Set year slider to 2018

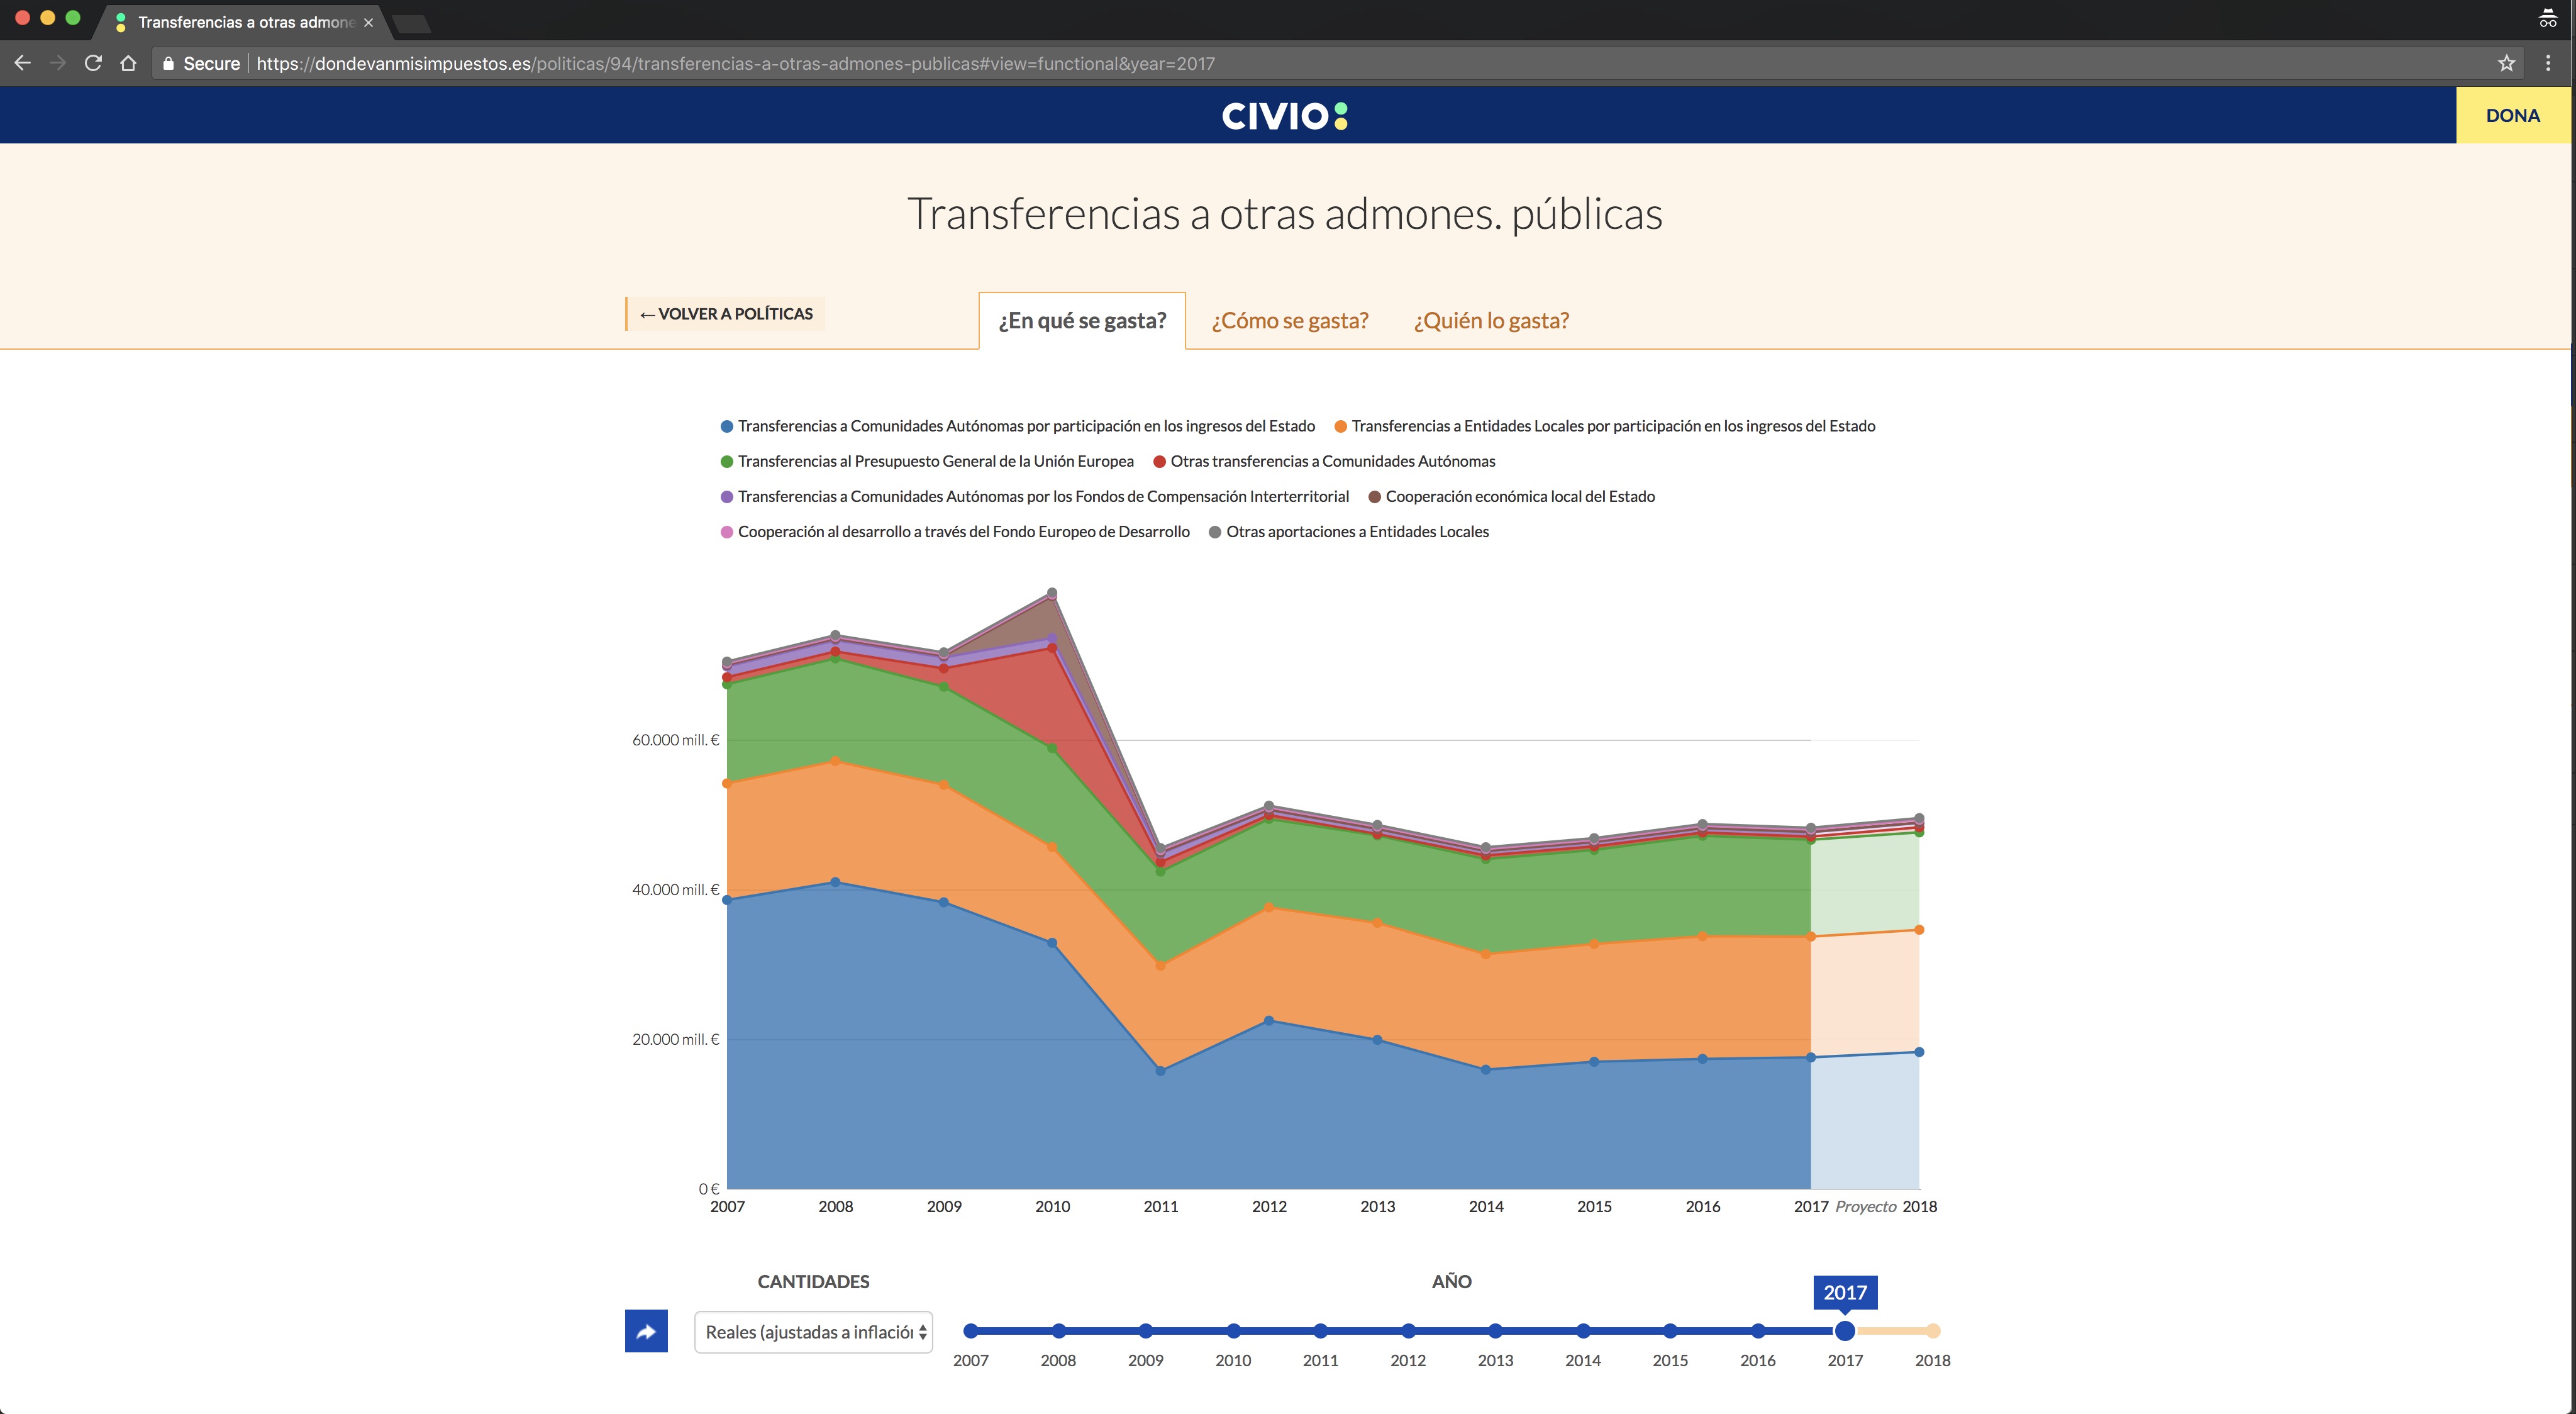(x=1933, y=1331)
